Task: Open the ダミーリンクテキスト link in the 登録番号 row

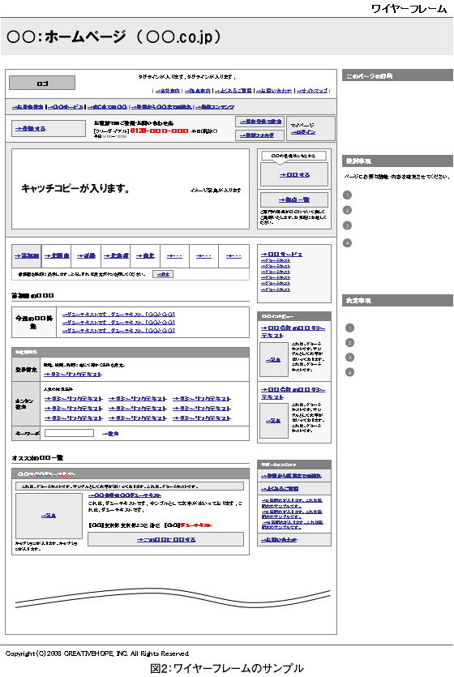Action: click(x=73, y=375)
